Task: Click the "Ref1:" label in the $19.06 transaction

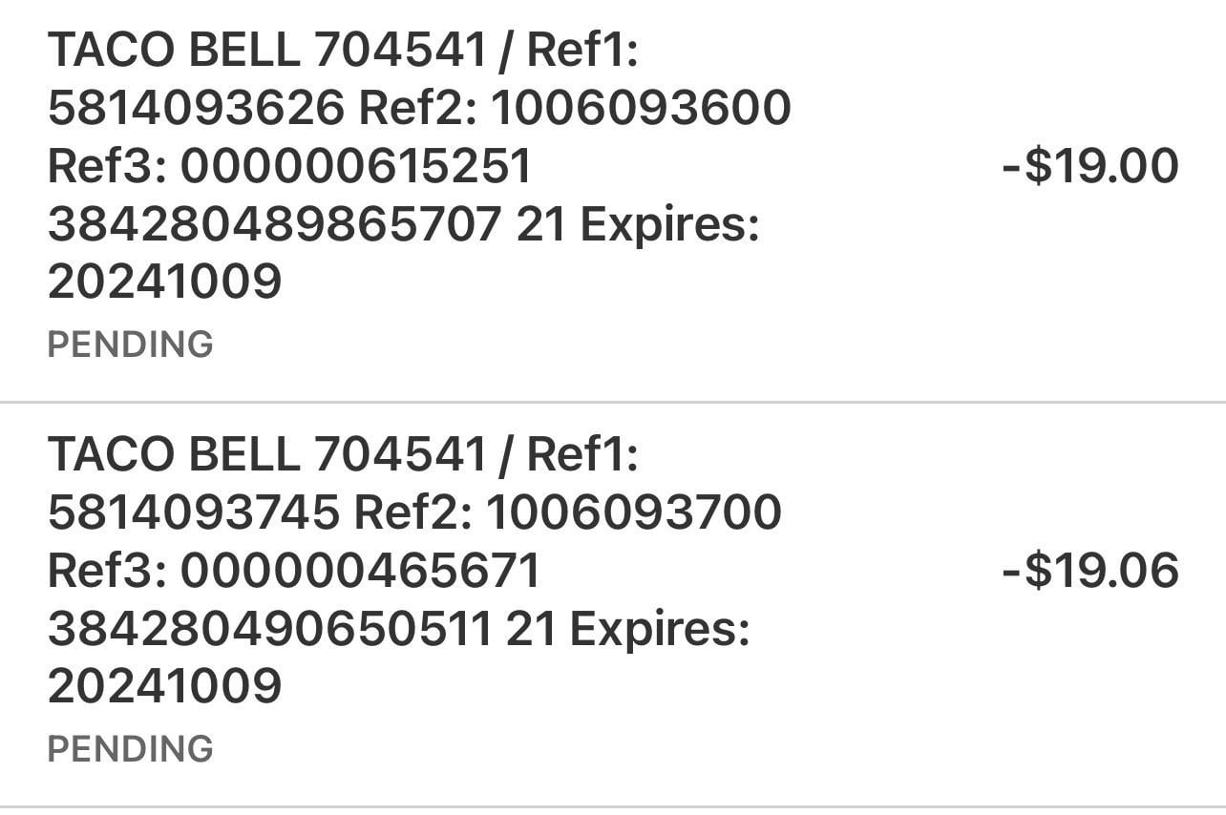Action: click(581, 454)
